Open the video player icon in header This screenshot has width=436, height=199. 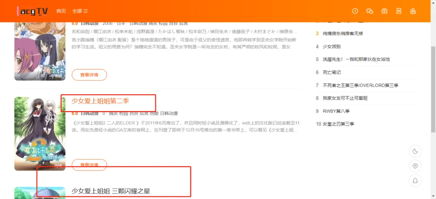[384, 11]
